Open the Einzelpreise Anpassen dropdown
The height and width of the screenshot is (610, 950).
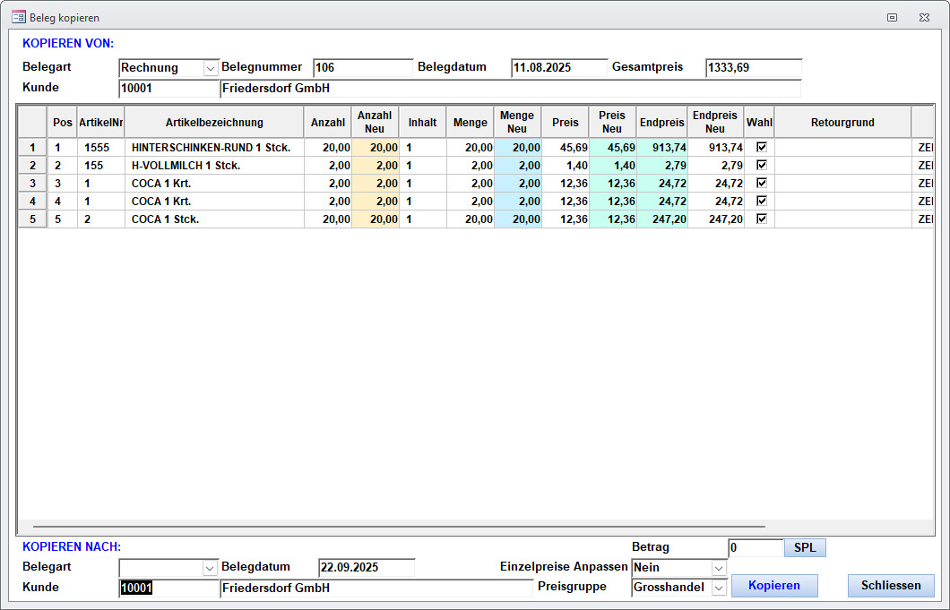719,567
